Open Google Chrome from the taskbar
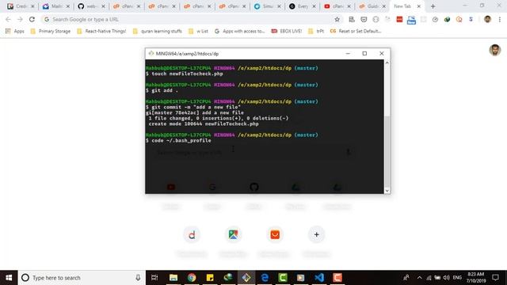The height and width of the screenshot is (285, 507). [192, 278]
